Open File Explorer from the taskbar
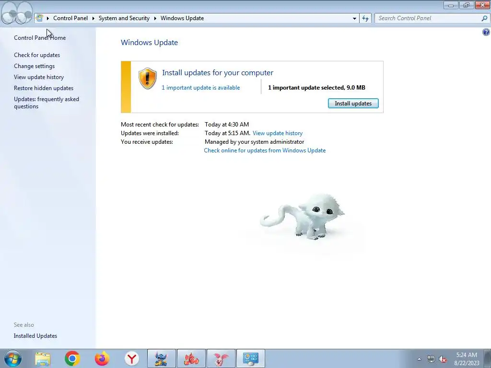This screenshot has width=491, height=368. click(43, 358)
